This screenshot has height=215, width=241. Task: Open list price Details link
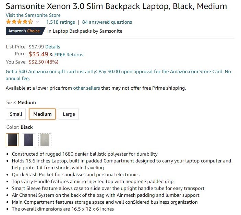(x=52, y=47)
